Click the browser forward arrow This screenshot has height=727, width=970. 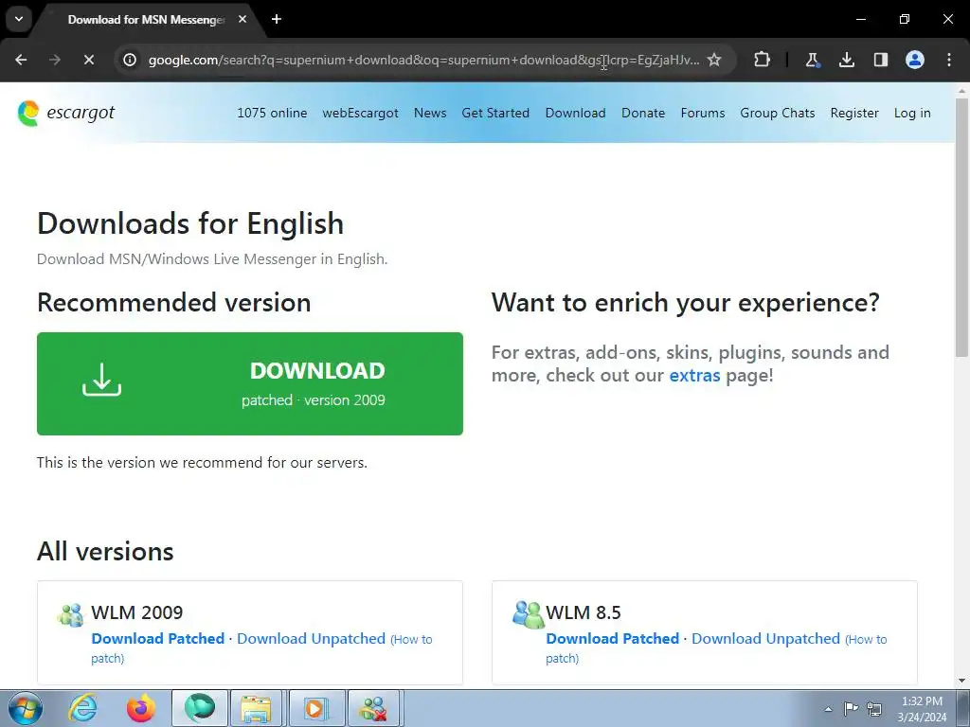(54, 60)
